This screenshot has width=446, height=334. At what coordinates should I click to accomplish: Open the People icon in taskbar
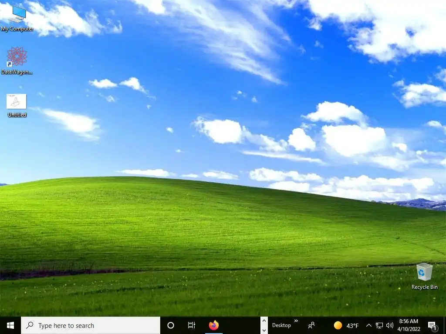pyautogui.click(x=311, y=325)
